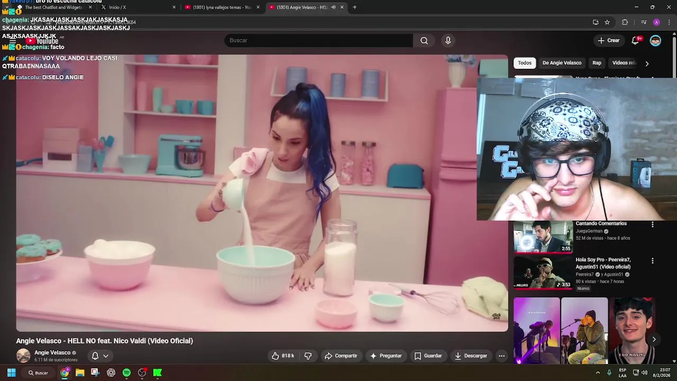Open the ESP LAA language indicator
The height and width of the screenshot is (381, 677).
(623, 373)
